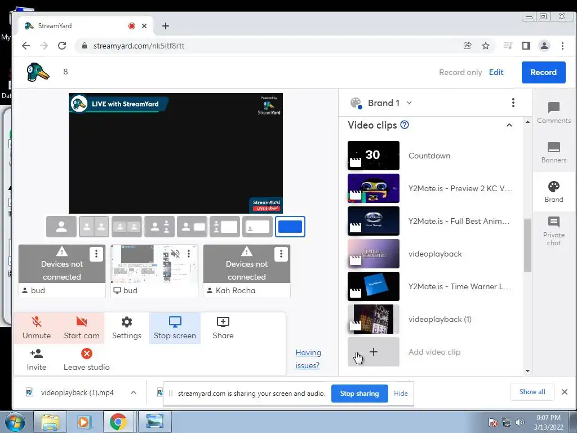The image size is (577, 433).
Task: Open Brand 1 three-dot options menu
Action: 513,103
